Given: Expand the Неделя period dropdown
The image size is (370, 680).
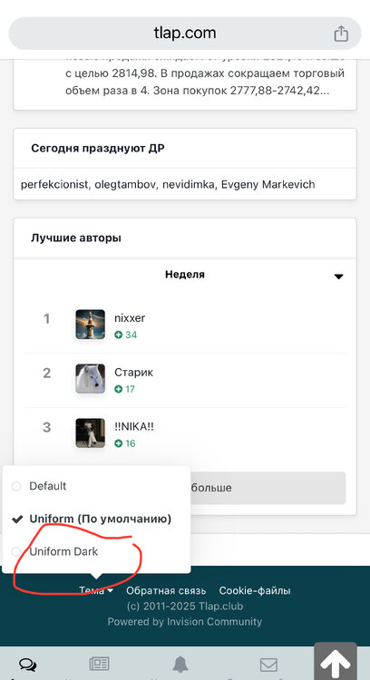Looking at the screenshot, I should pyautogui.click(x=185, y=275).
